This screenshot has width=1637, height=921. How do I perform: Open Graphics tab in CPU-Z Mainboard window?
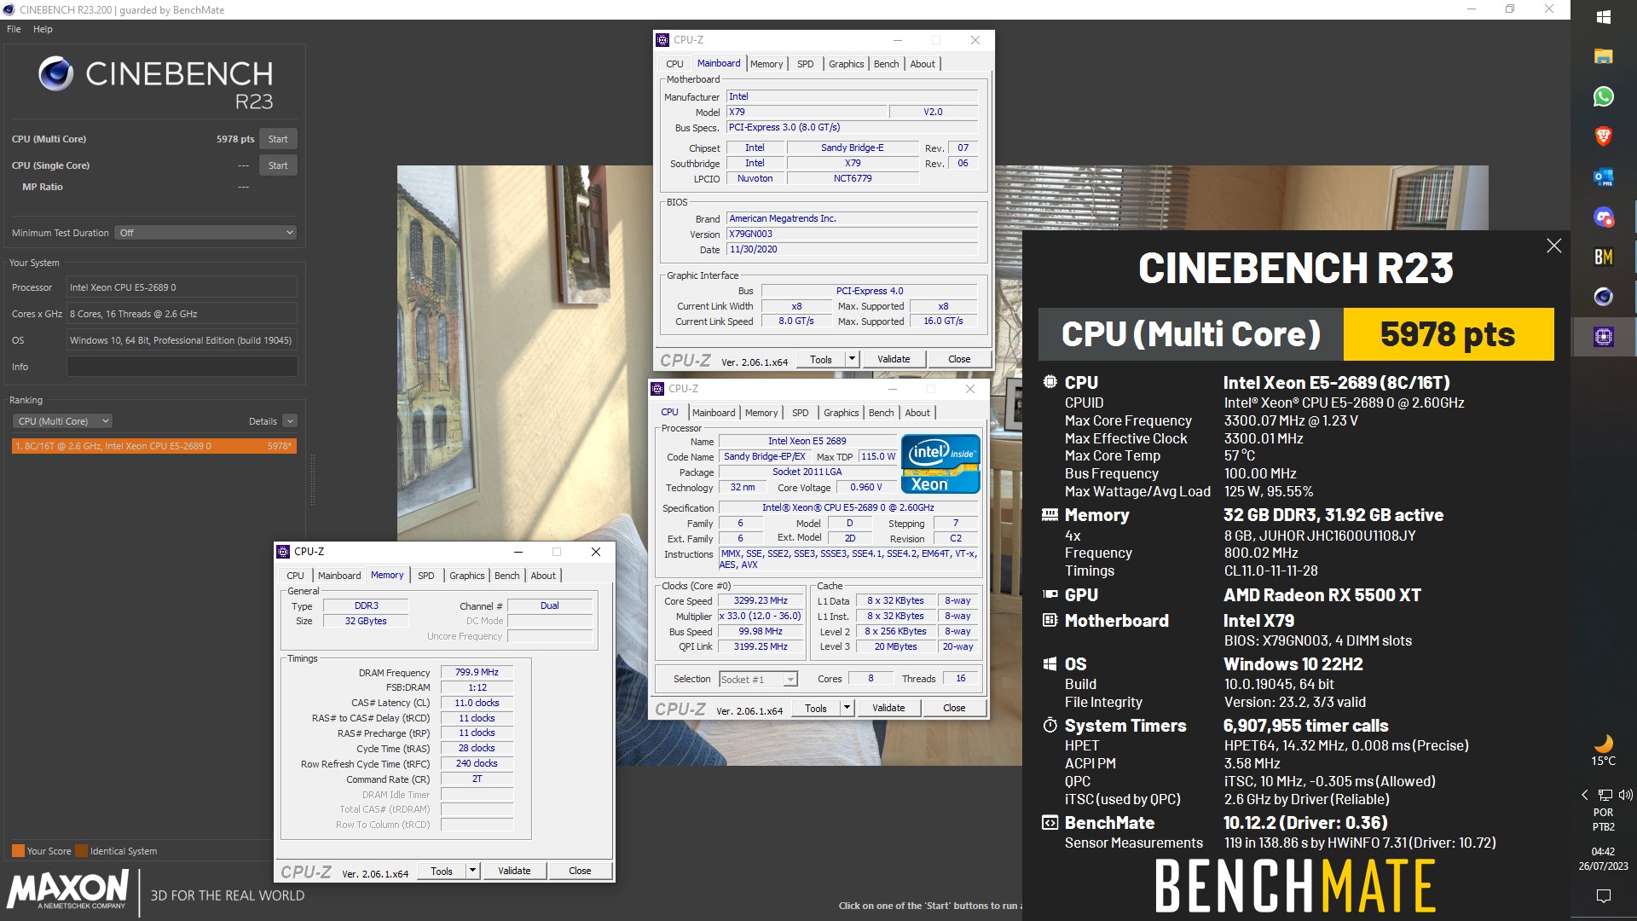coord(846,64)
